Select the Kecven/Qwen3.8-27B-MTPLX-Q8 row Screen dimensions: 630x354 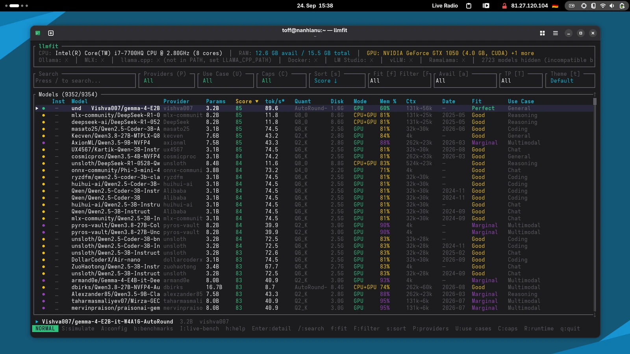tap(314, 136)
